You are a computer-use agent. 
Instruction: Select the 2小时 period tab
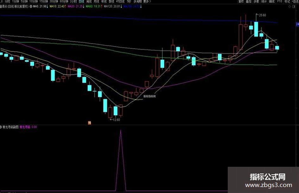73,1
